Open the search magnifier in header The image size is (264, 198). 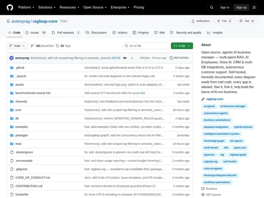(212, 7)
